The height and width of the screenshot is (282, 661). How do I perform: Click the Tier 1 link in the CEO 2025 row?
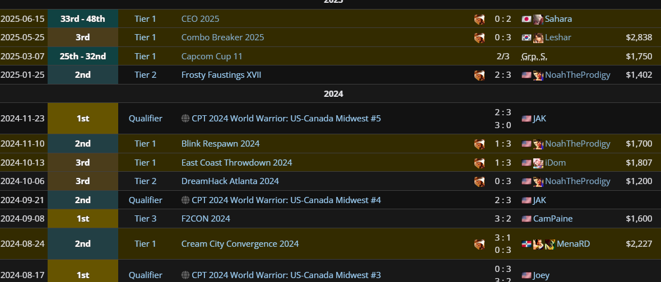click(x=146, y=19)
